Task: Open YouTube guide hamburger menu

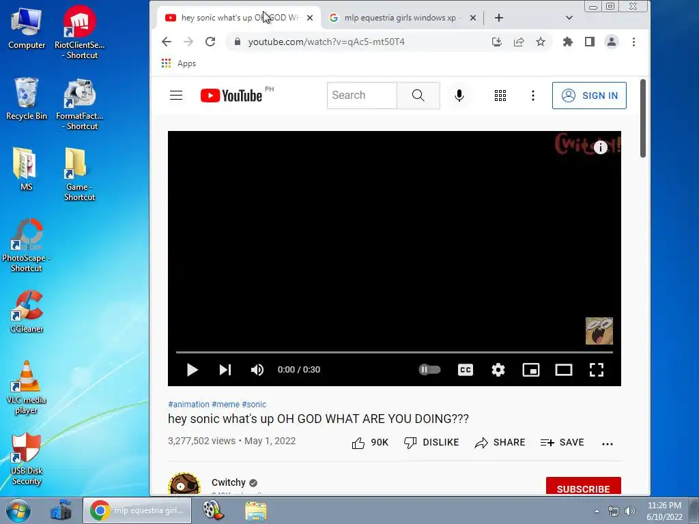Action: [176, 96]
